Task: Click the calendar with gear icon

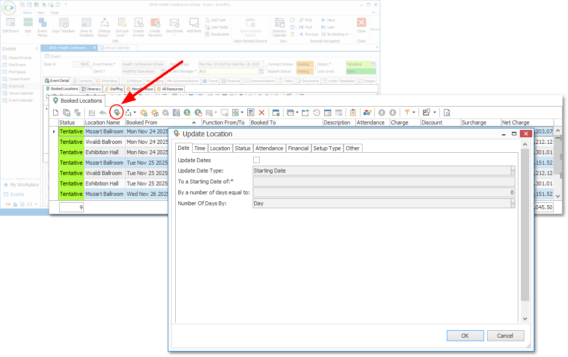Action: click(x=176, y=113)
